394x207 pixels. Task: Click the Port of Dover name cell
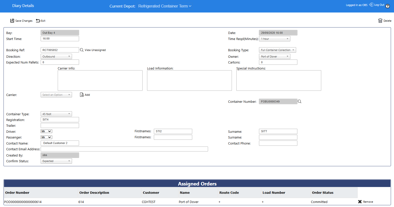pyautogui.click(x=189, y=202)
